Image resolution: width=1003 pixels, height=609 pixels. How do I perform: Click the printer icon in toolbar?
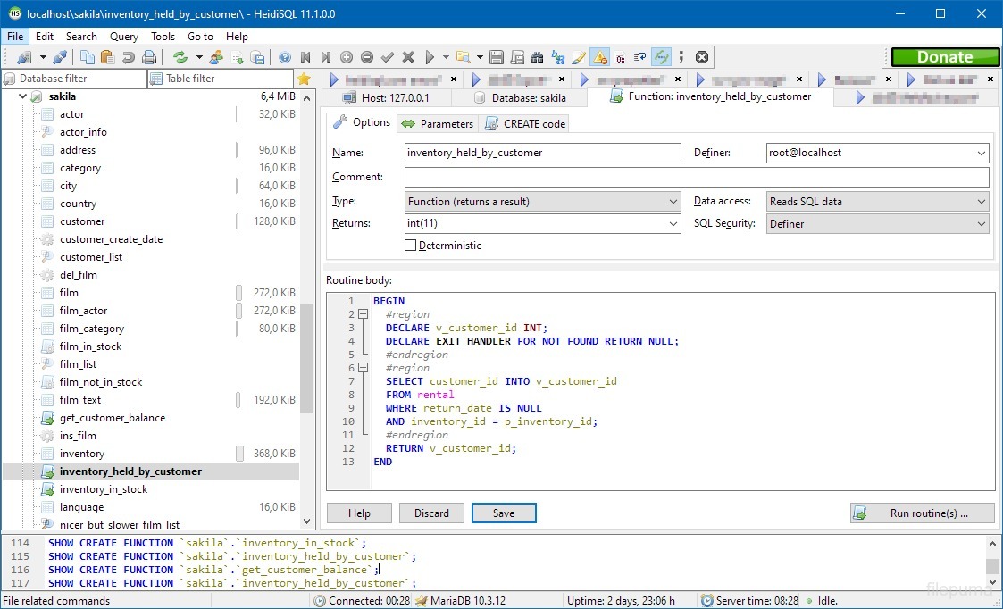click(149, 57)
